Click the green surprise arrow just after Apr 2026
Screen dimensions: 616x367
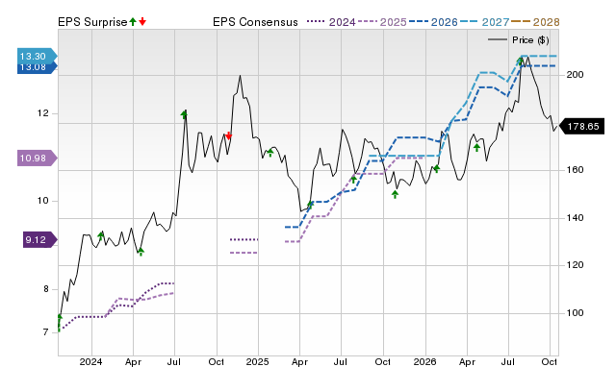click(476, 147)
